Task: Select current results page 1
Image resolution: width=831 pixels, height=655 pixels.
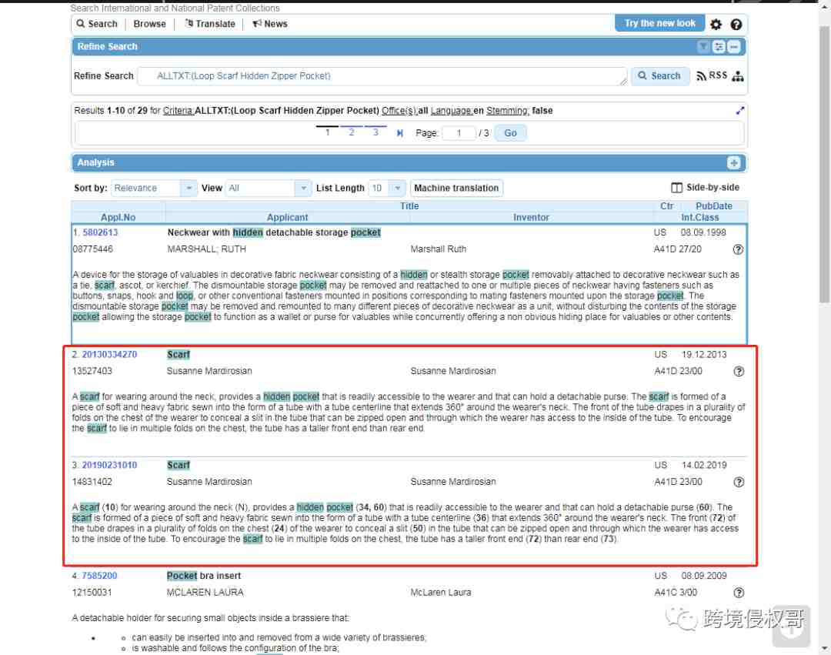Action: click(328, 132)
